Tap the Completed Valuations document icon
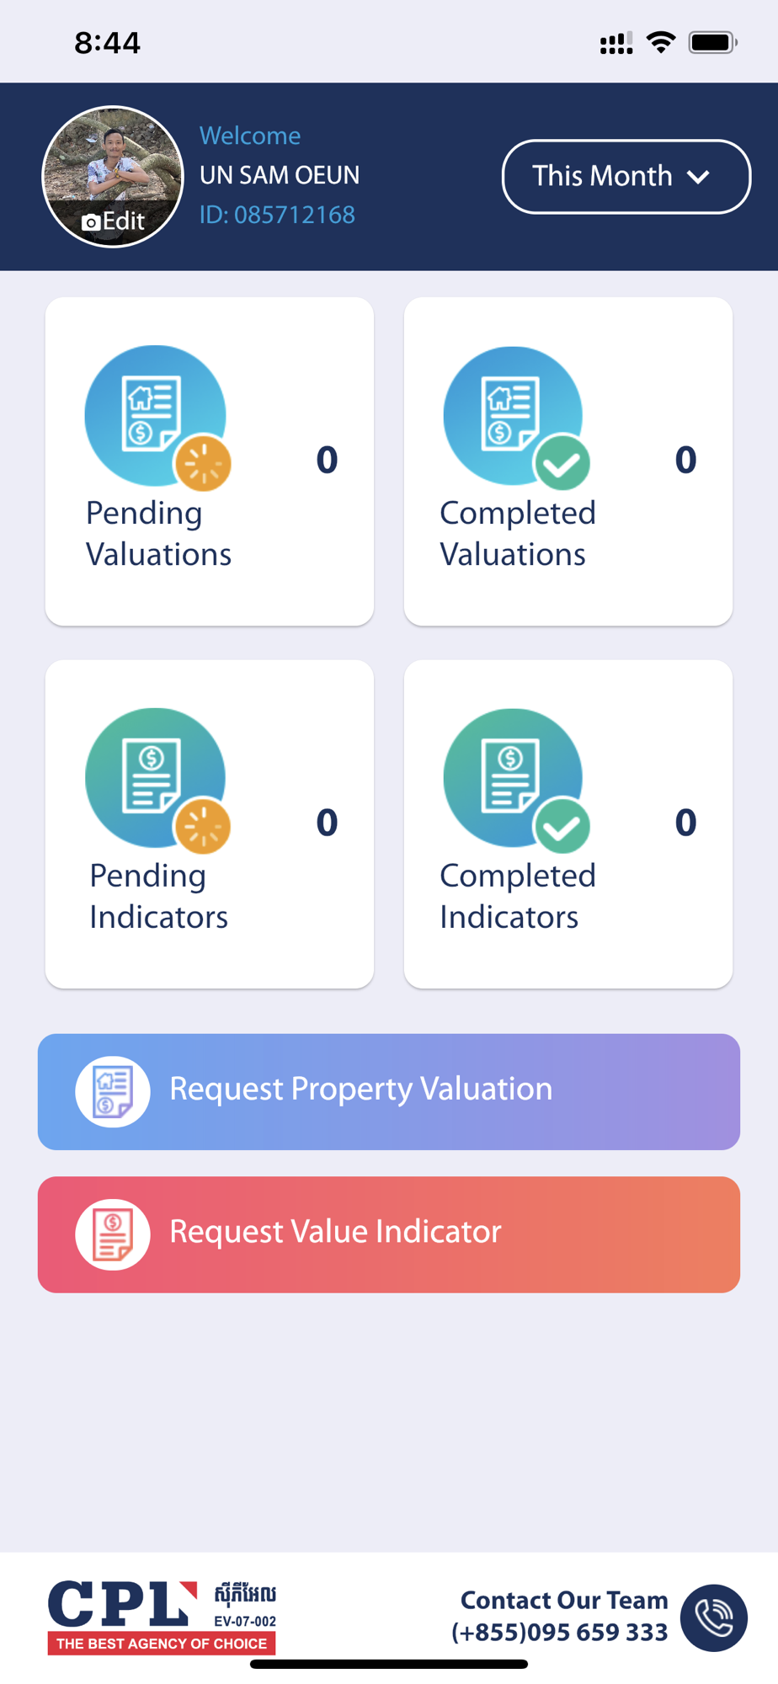 click(514, 416)
